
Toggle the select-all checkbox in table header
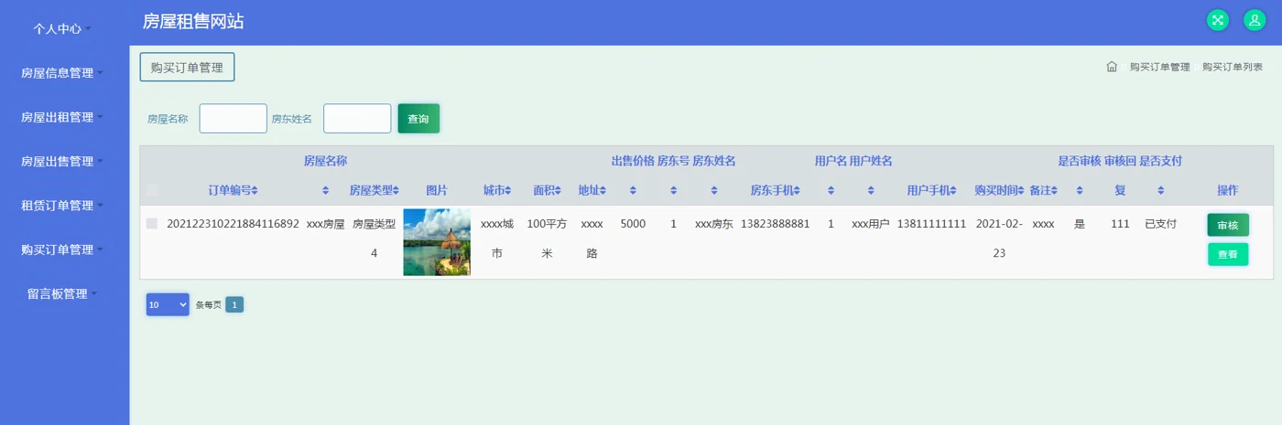point(152,190)
